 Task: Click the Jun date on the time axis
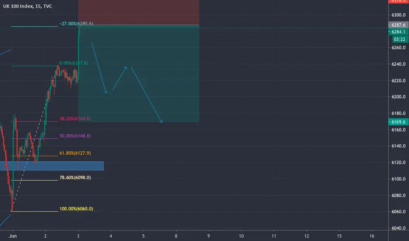(13, 236)
